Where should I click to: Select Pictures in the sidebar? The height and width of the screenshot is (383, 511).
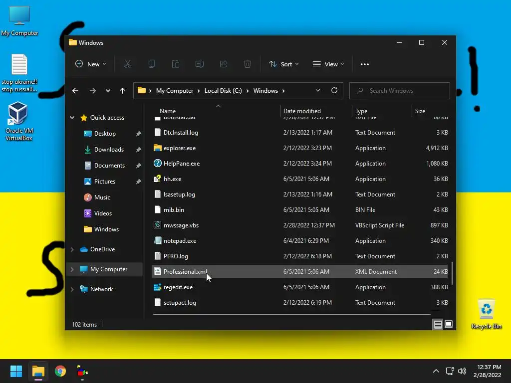[105, 182]
